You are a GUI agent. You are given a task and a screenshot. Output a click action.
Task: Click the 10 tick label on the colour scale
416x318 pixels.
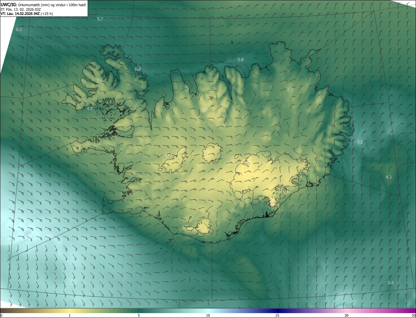point(208,315)
